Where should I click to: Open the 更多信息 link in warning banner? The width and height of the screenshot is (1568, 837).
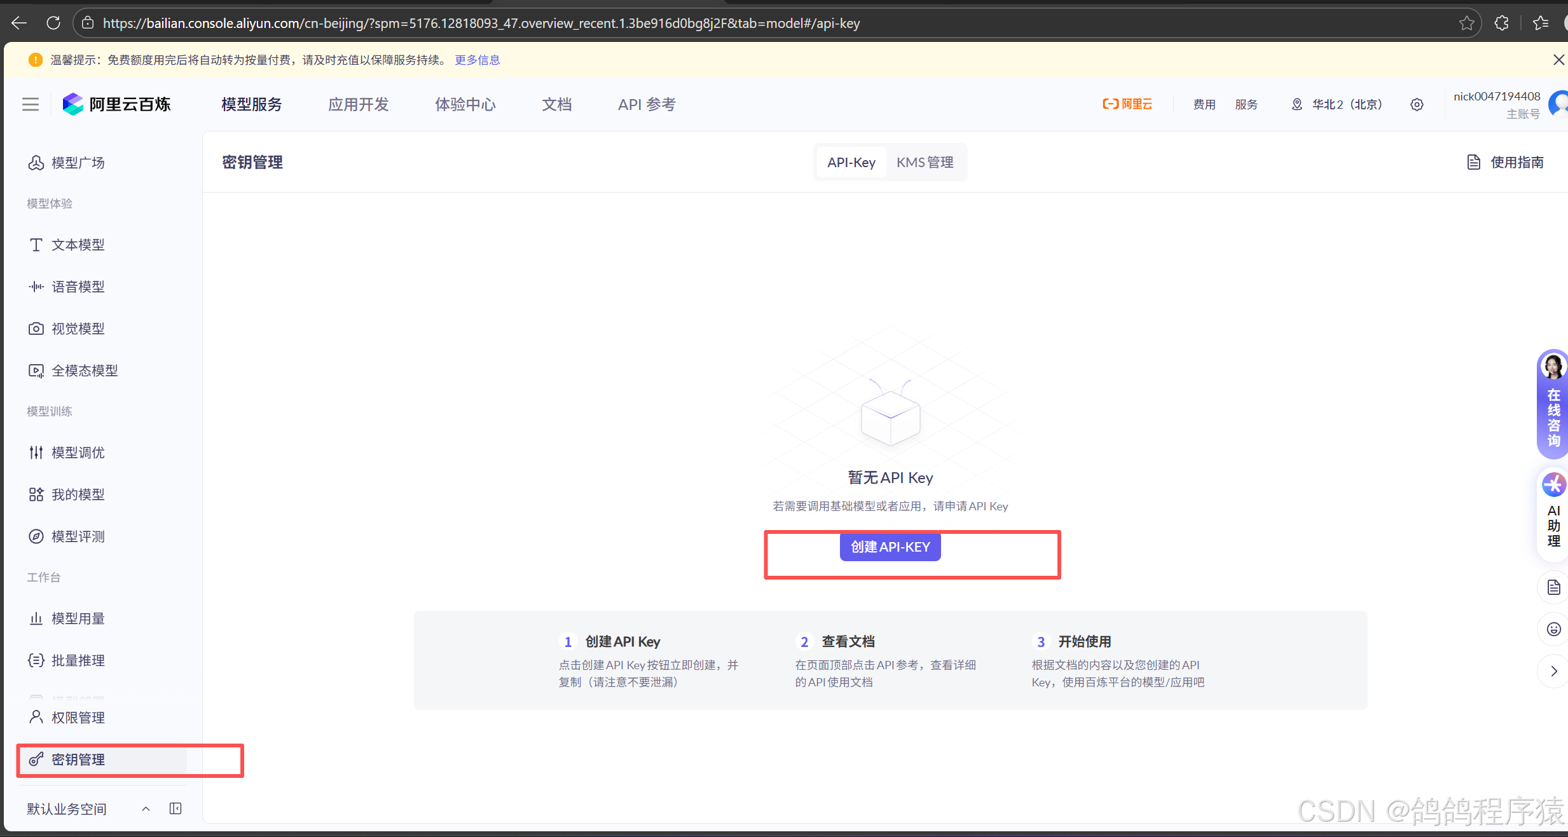477,60
